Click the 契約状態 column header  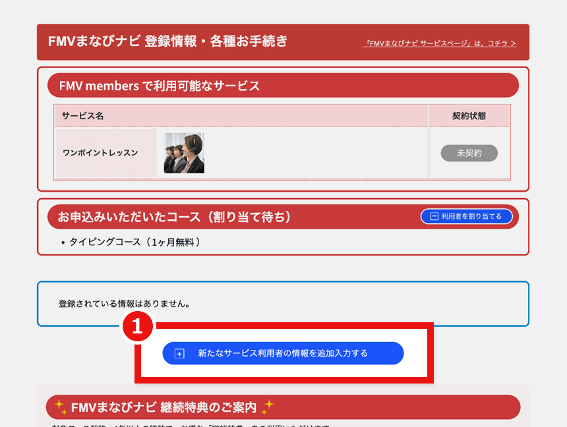[x=469, y=116]
